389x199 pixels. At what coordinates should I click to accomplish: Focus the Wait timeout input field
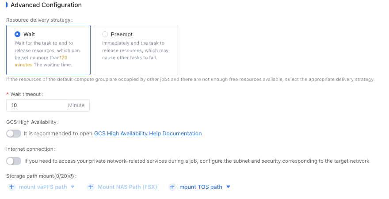click(48, 105)
